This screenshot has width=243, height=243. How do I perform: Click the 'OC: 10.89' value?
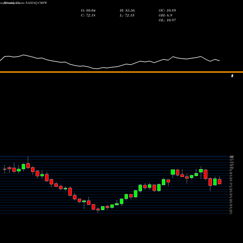[x=167, y=11]
